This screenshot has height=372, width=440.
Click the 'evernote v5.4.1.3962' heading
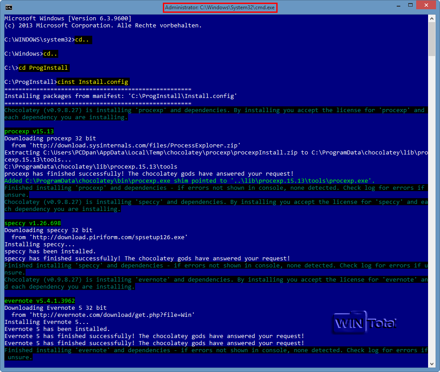point(40,301)
